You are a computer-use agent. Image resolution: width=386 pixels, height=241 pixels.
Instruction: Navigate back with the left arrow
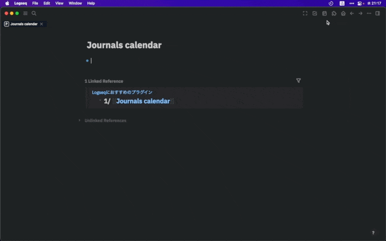click(x=352, y=13)
